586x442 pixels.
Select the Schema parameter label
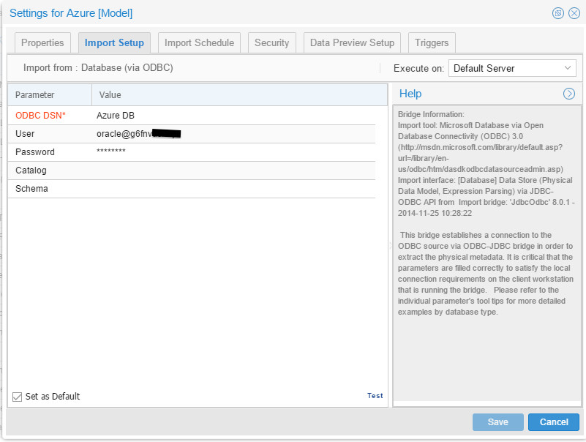(31, 189)
